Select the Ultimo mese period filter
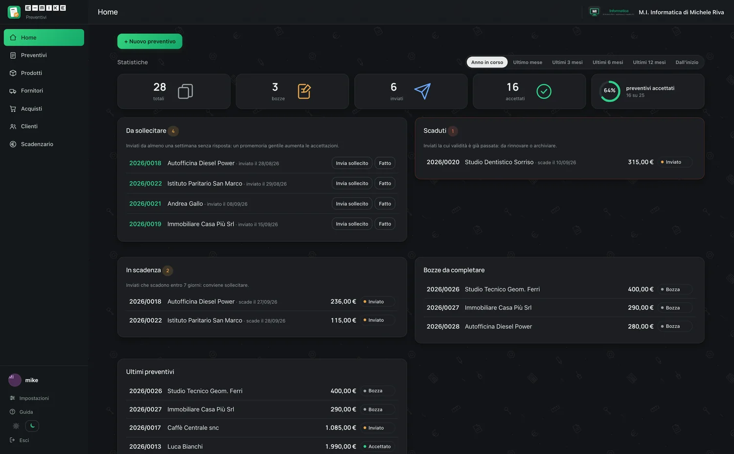 tap(528, 62)
